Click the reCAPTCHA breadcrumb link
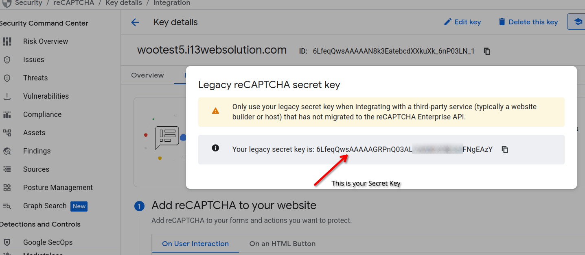The image size is (585, 255). [x=74, y=3]
